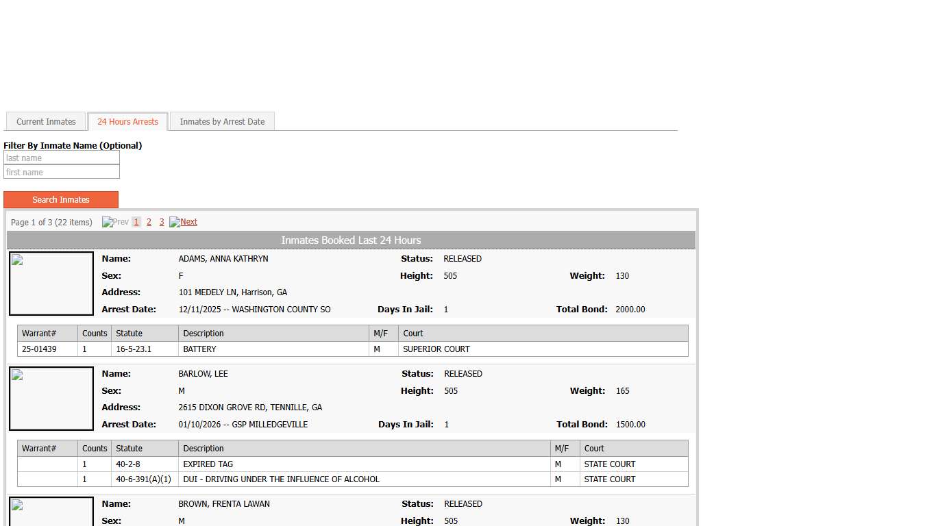Select the highlighted page 1 link
Viewport: 936px width, 526px height.
click(x=136, y=222)
